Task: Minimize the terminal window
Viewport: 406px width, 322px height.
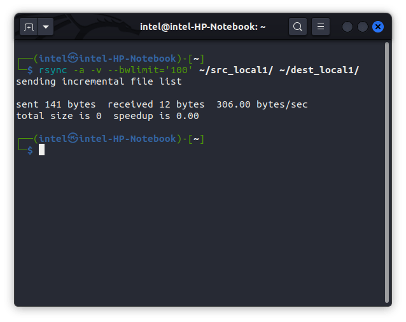Action: coord(347,27)
